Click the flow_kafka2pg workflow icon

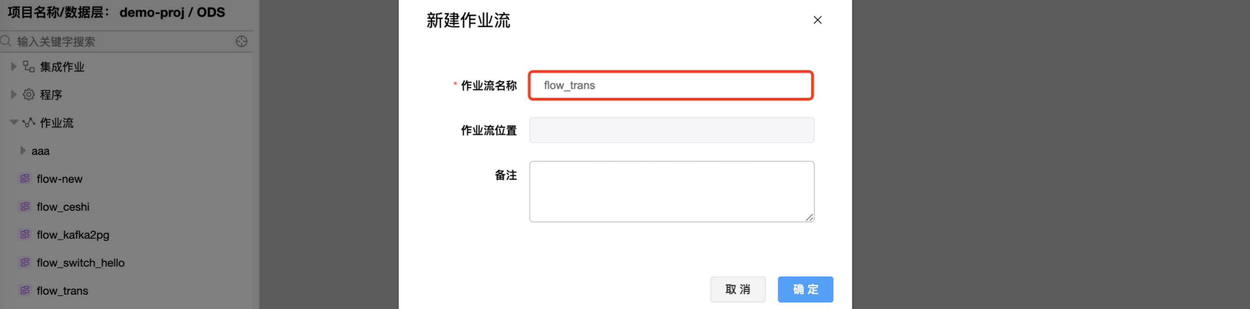[25, 235]
